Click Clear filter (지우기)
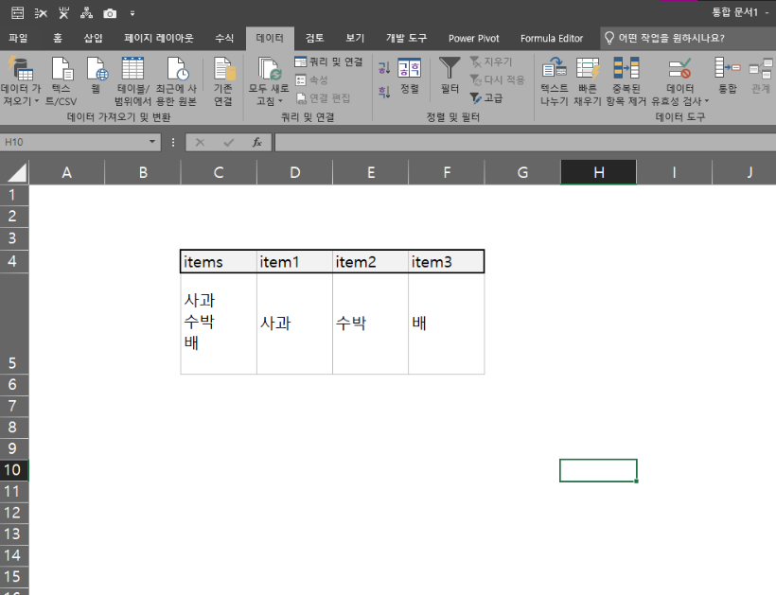 (x=491, y=61)
